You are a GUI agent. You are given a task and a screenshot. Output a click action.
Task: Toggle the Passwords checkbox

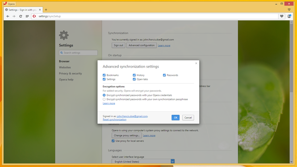click(x=164, y=75)
